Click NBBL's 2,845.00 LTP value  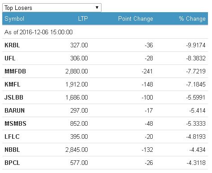(x=76, y=150)
